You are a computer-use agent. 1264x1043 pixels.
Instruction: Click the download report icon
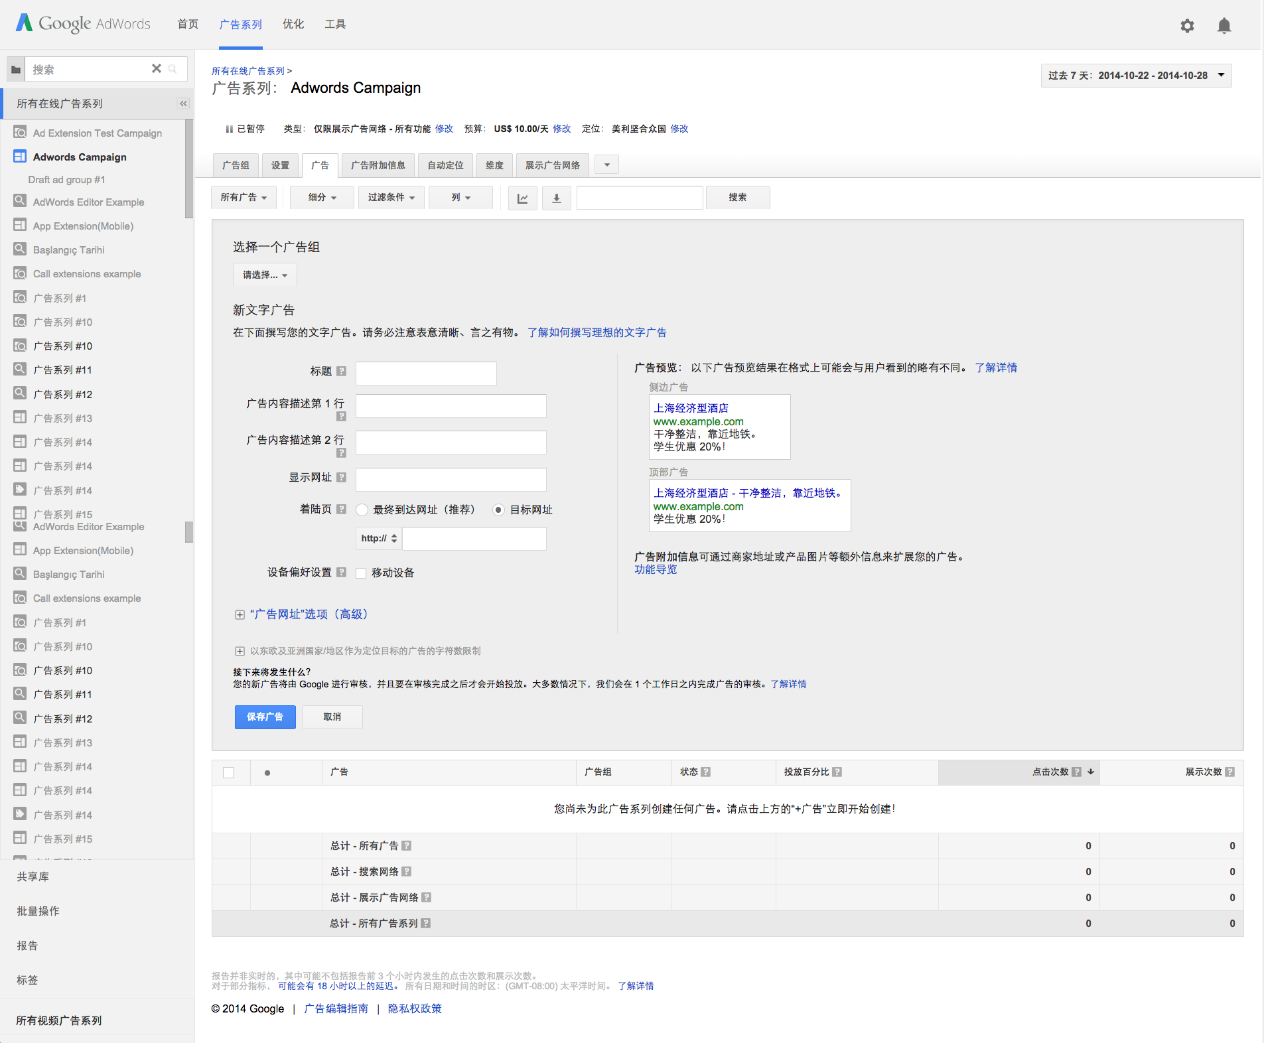click(557, 198)
